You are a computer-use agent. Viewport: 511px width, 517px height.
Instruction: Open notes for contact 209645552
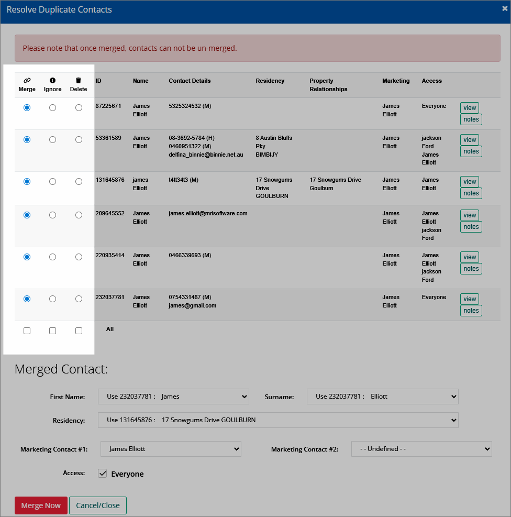[x=471, y=227]
